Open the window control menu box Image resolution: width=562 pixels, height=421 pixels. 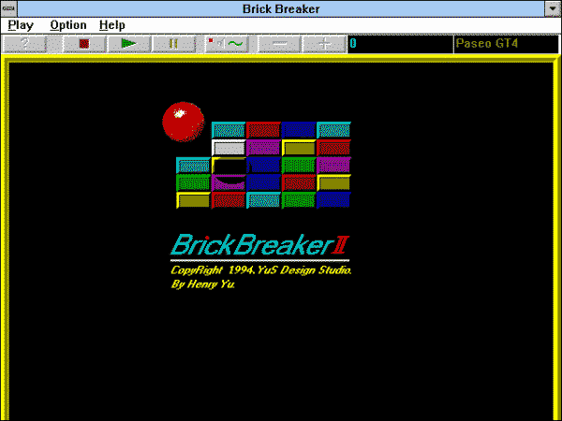coord(9,8)
